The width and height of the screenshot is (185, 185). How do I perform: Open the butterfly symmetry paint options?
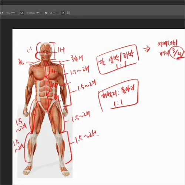68,13
